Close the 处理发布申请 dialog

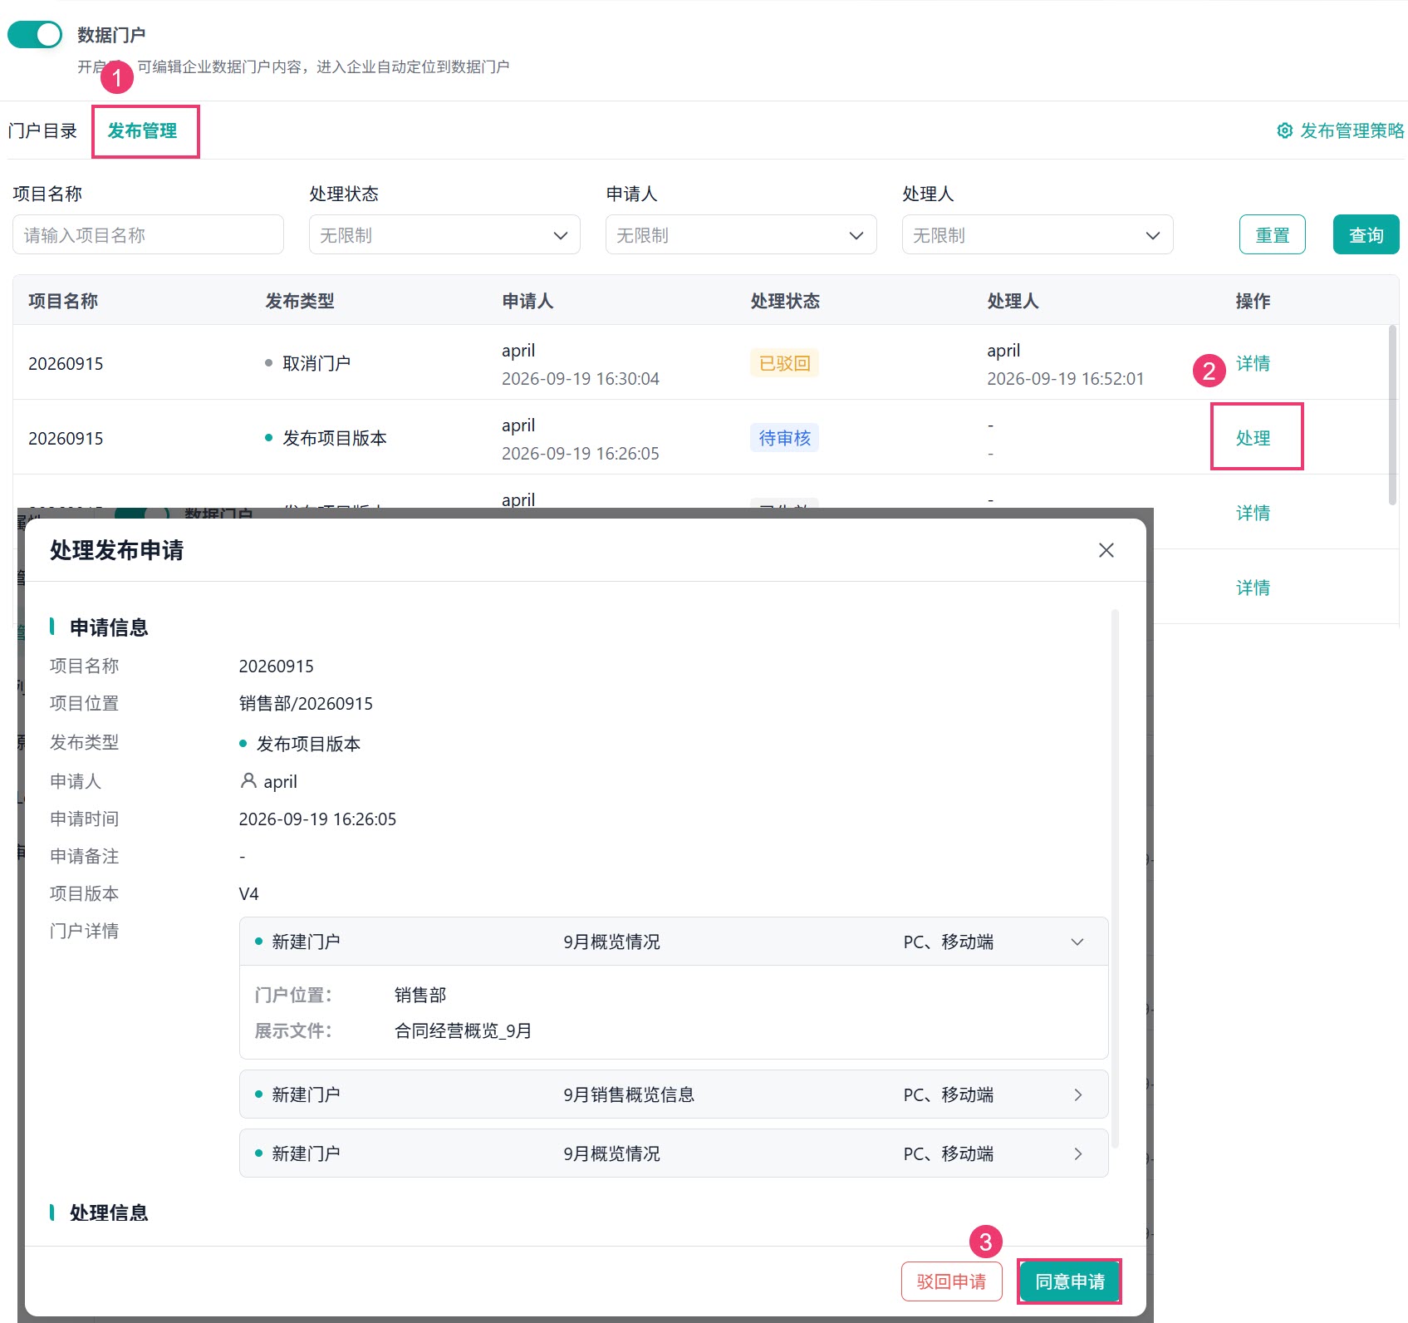coord(1106,550)
